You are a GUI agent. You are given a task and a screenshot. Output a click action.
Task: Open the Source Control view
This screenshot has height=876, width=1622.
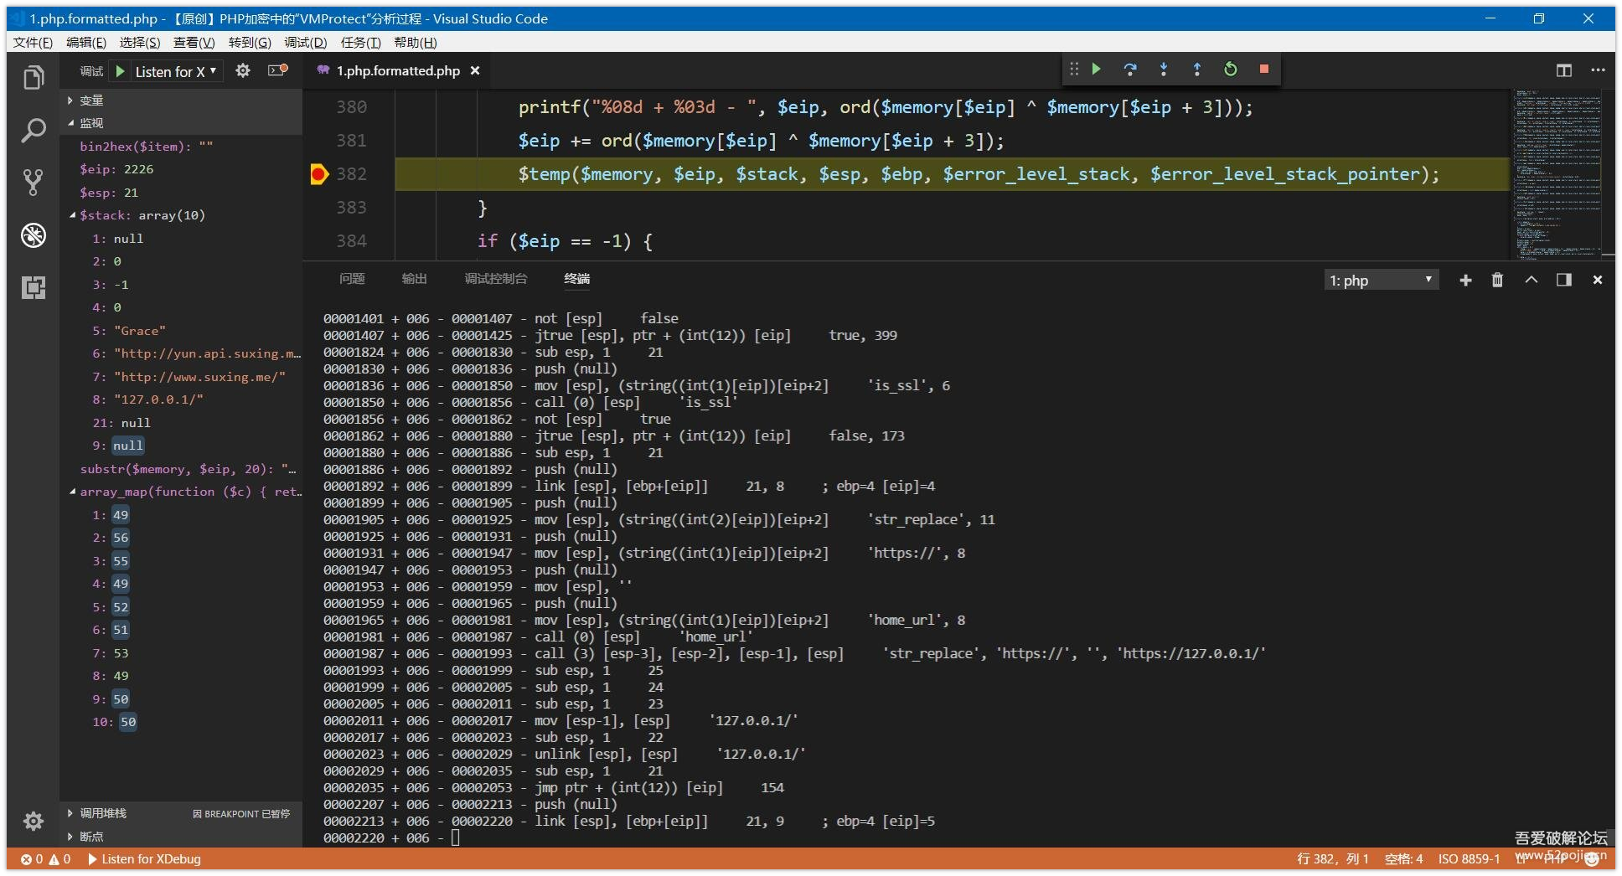[x=34, y=182]
